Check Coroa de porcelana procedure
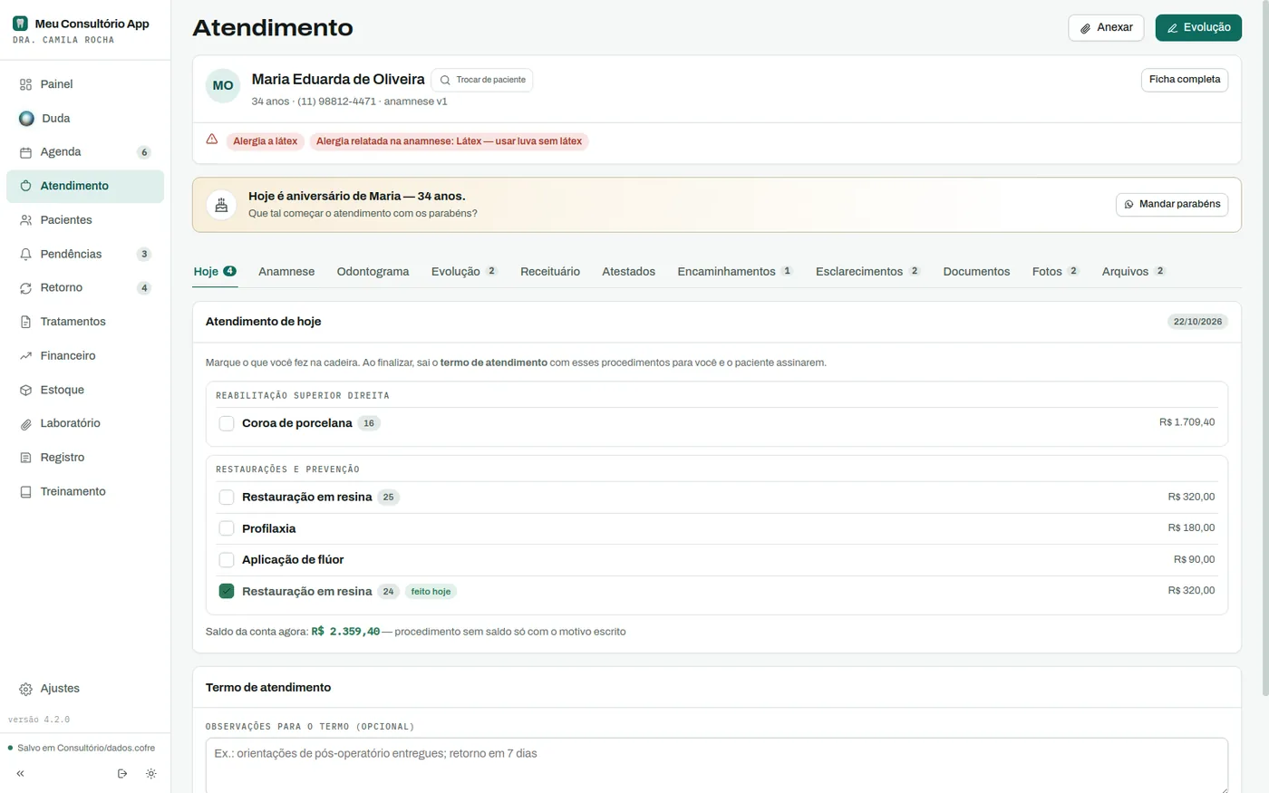This screenshot has height=793, width=1269. (227, 423)
